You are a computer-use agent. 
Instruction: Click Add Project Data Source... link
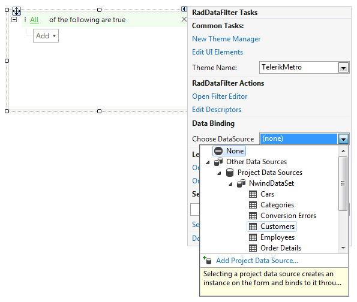[257, 261]
